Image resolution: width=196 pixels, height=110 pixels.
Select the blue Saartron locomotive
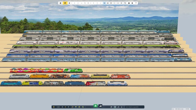[11, 83]
